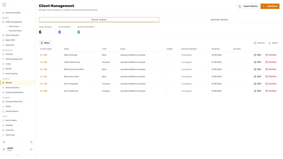The width and height of the screenshot is (283, 159).
Task: Click the ADMIN user avatar
Action: click(x=4, y=149)
